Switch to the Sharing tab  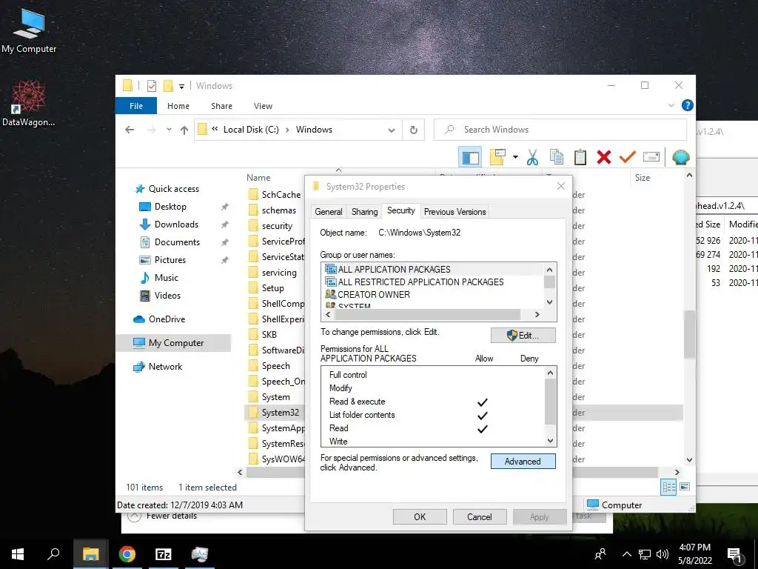pos(364,212)
